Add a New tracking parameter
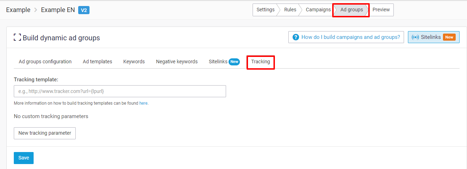 pyautogui.click(x=45, y=133)
